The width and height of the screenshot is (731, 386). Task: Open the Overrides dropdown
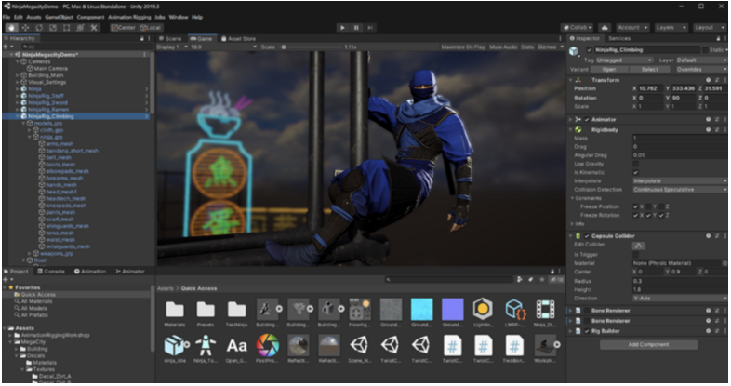pyautogui.click(x=700, y=70)
